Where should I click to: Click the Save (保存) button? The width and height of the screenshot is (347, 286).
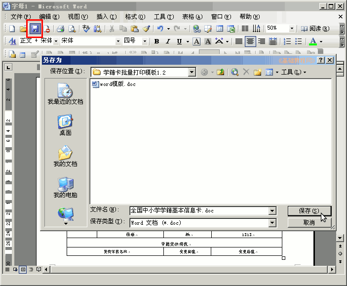[x=309, y=211]
